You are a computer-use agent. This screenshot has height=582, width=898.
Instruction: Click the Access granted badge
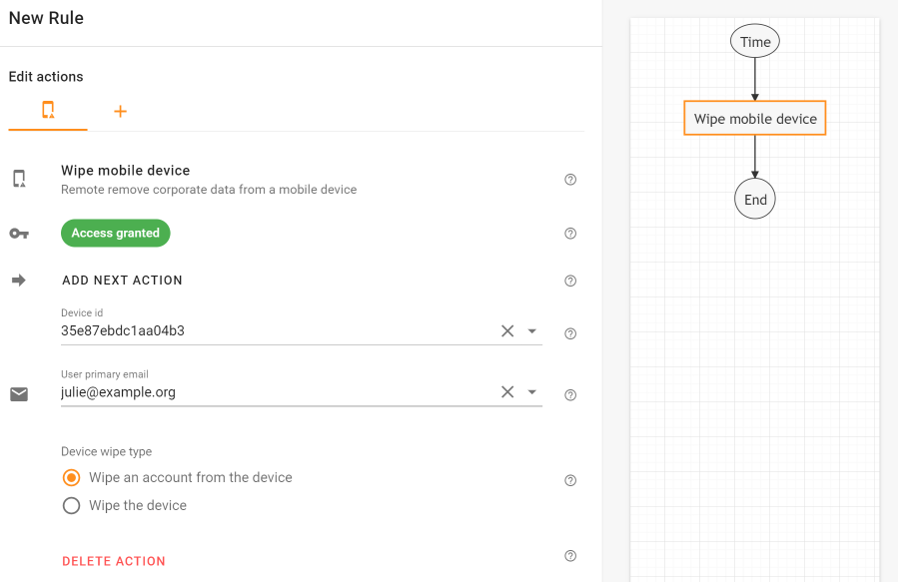click(x=116, y=233)
